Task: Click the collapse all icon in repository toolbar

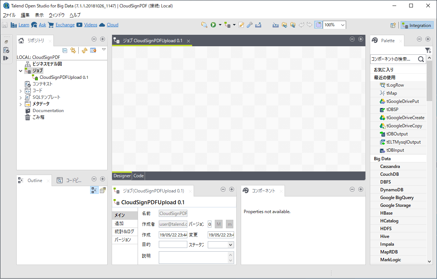Action: click(x=65, y=50)
